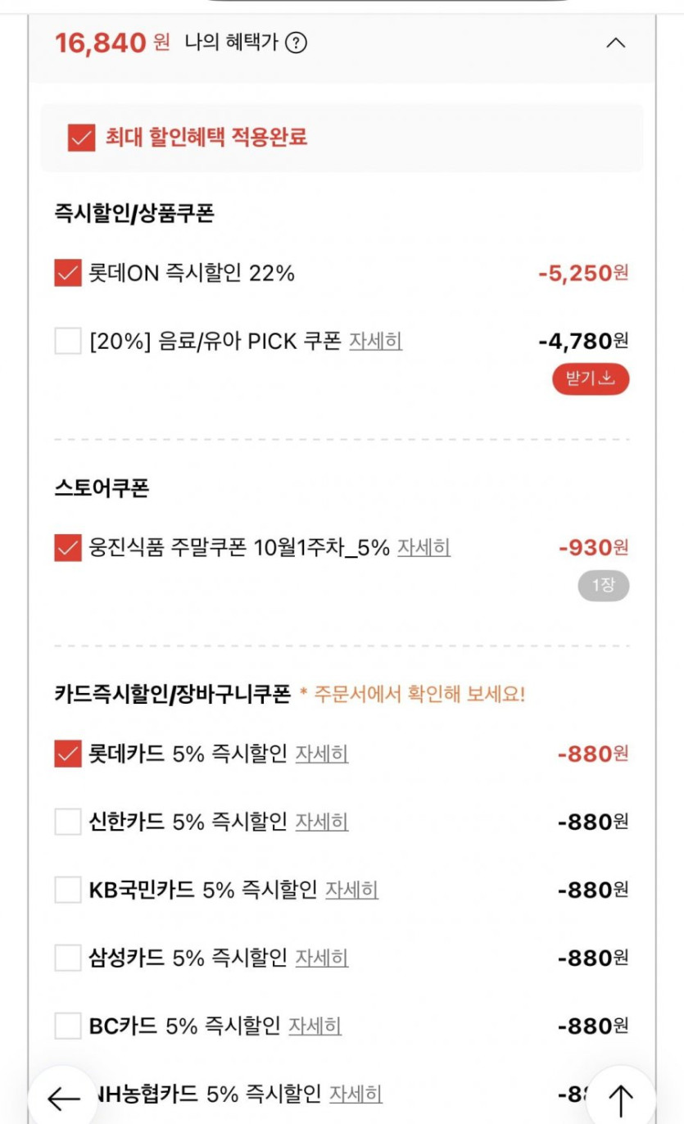Open 자세히 link for 음료/유아 PICK 쿠폰
Image resolution: width=684 pixels, height=1124 pixels.
tap(375, 341)
